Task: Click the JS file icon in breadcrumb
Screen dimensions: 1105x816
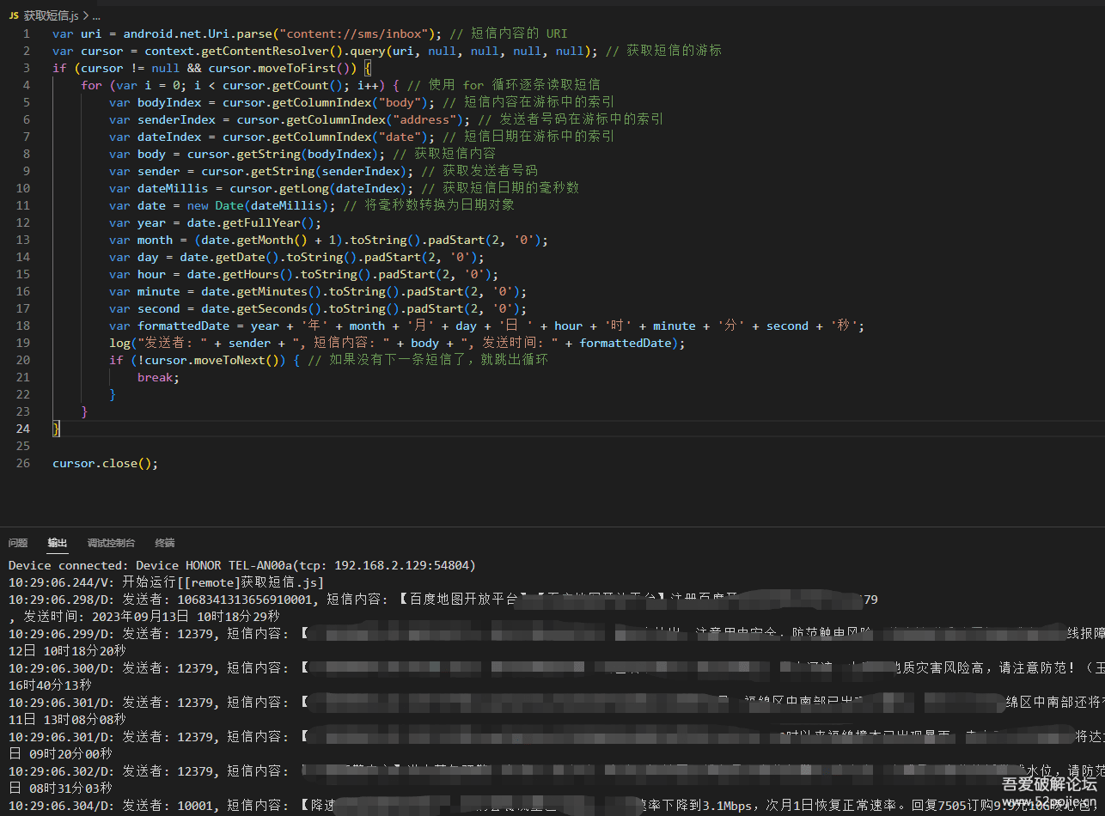Action: point(14,15)
